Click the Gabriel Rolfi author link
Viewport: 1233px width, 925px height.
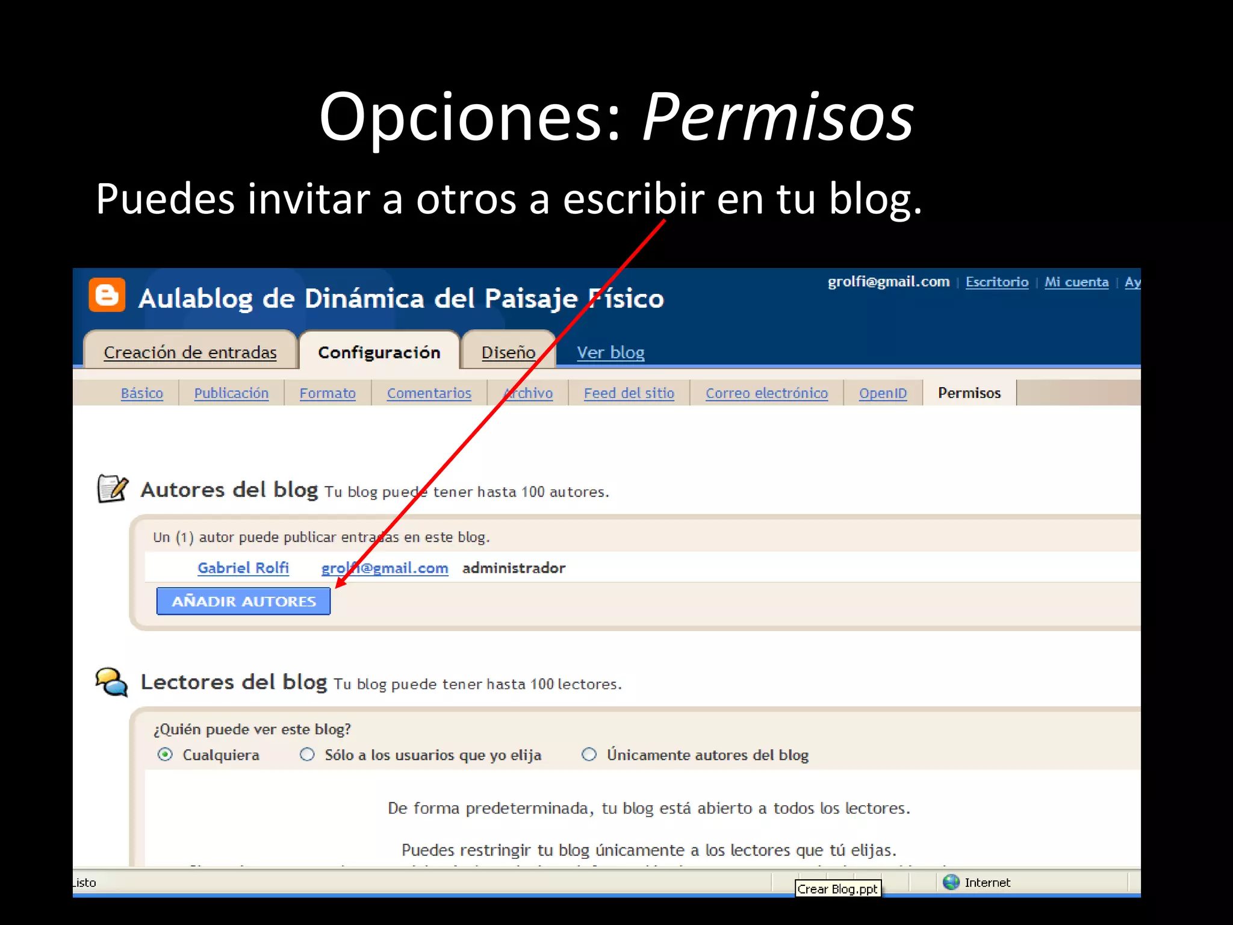pos(243,568)
